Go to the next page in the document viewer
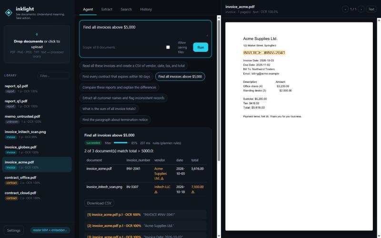Viewport: 381px width, 238px height. 361,9
